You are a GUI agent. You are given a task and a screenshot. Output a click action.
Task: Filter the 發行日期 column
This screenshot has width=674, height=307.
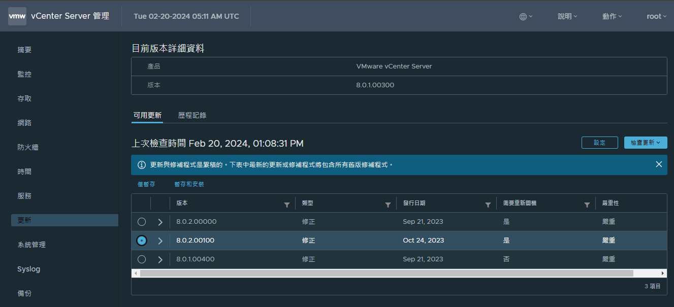coord(488,204)
